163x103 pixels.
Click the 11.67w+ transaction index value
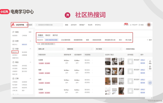pyautogui.click(x=77, y=70)
